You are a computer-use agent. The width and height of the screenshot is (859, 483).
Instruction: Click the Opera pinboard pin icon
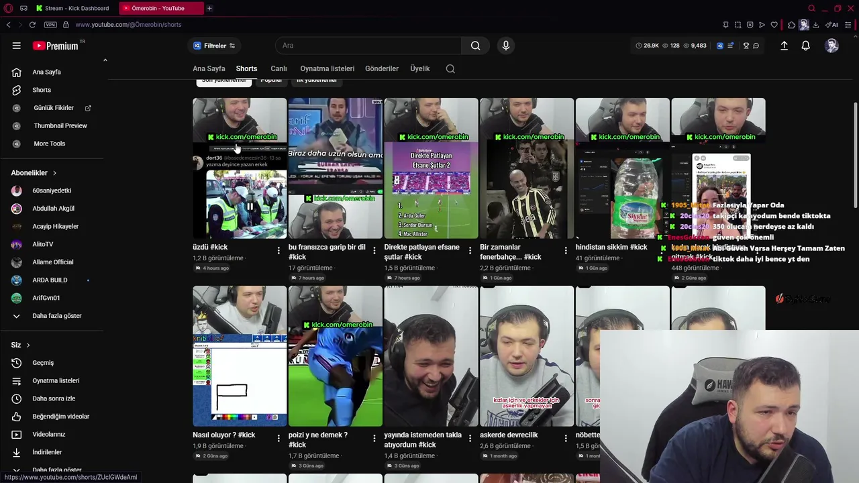[725, 25]
